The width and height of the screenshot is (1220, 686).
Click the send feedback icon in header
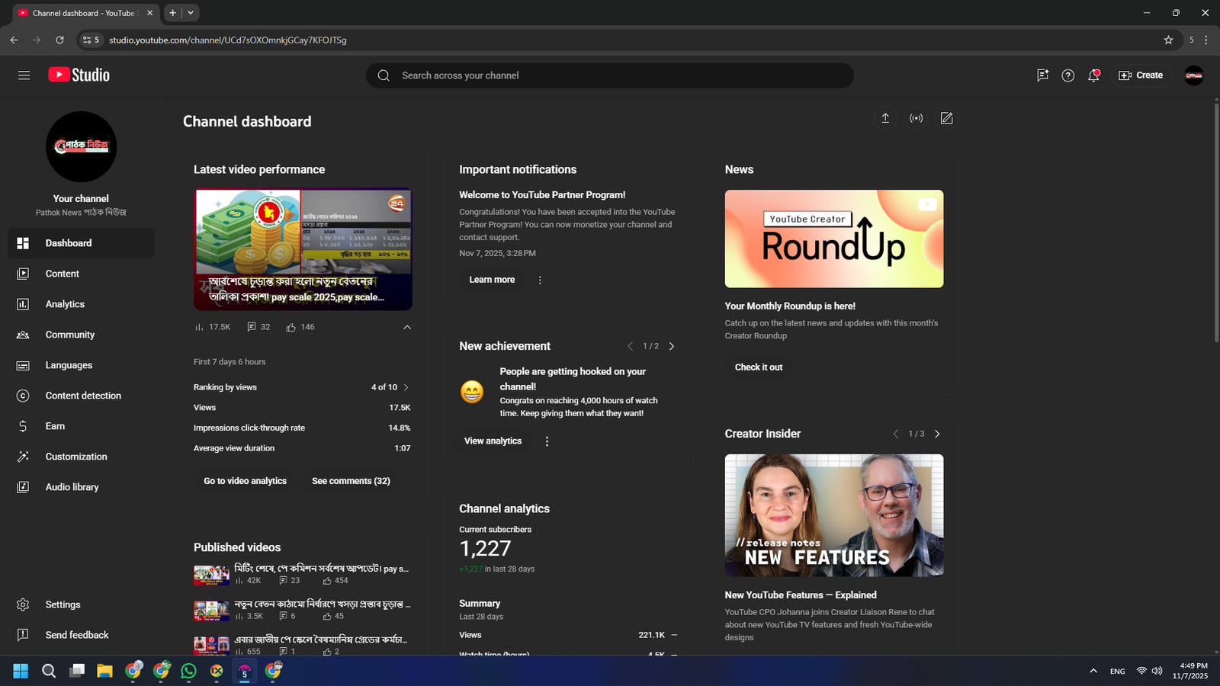pos(1042,75)
